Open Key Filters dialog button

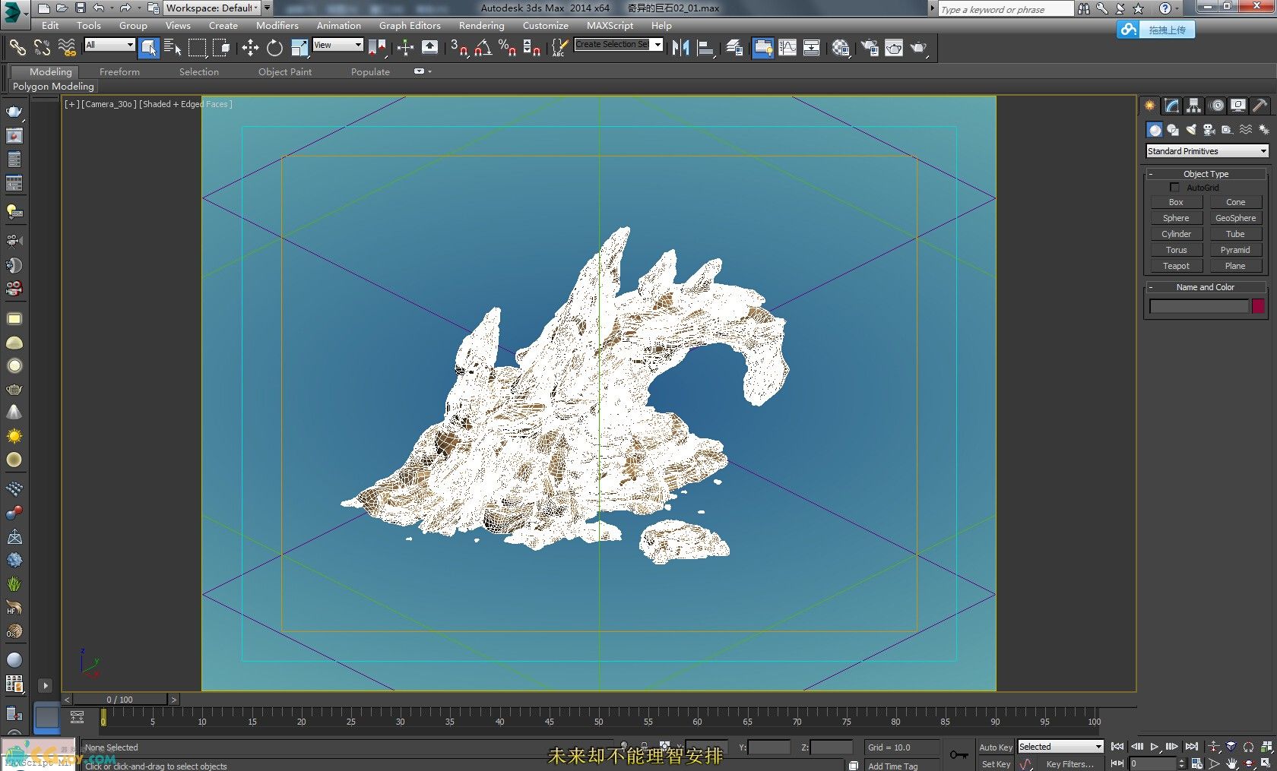pos(1069,764)
